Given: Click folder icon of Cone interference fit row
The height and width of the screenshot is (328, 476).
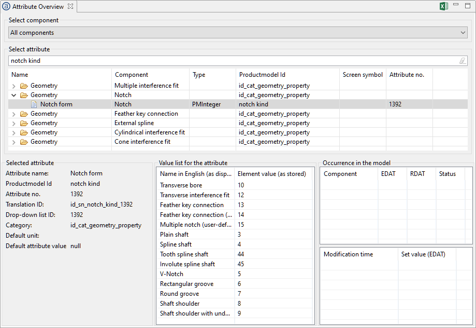Looking at the screenshot, I should click(23, 142).
